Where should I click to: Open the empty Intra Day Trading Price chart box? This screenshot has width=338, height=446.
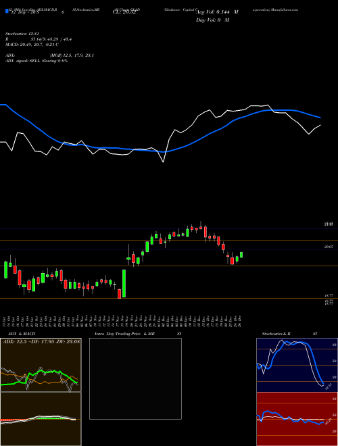(135, 378)
